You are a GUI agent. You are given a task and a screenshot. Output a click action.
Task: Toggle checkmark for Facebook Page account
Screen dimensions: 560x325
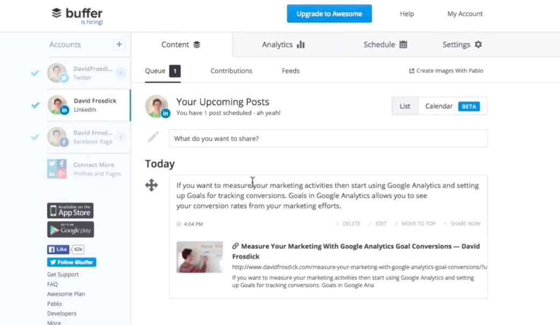click(x=35, y=137)
